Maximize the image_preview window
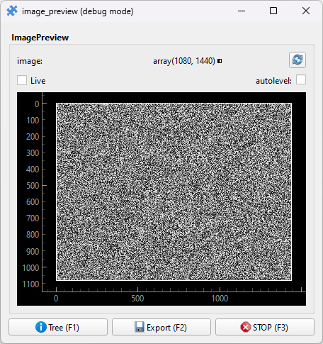The height and width of the screenshot is (344, 323). click(273, 11)
